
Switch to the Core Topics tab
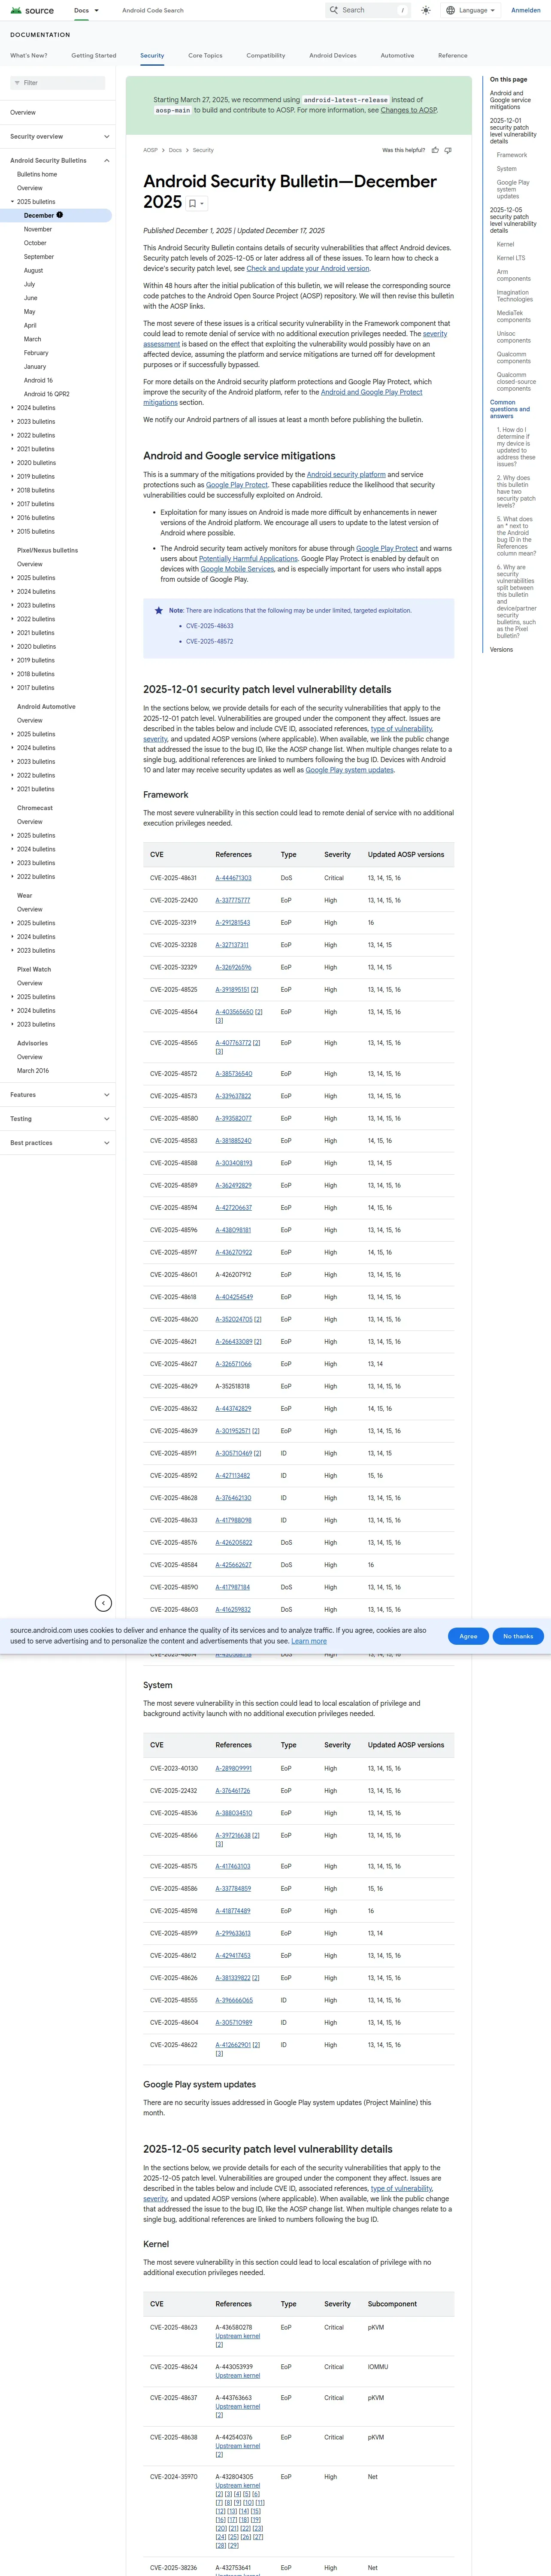pyautogui.click(x=205, y=56)
